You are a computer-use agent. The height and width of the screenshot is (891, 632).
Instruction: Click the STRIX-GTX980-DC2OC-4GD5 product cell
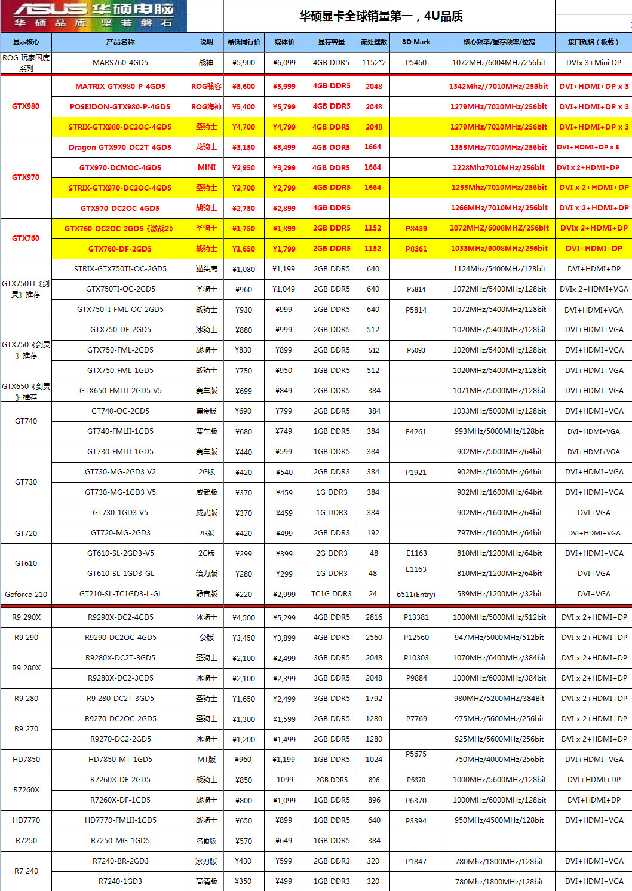(x=120, y=127)
